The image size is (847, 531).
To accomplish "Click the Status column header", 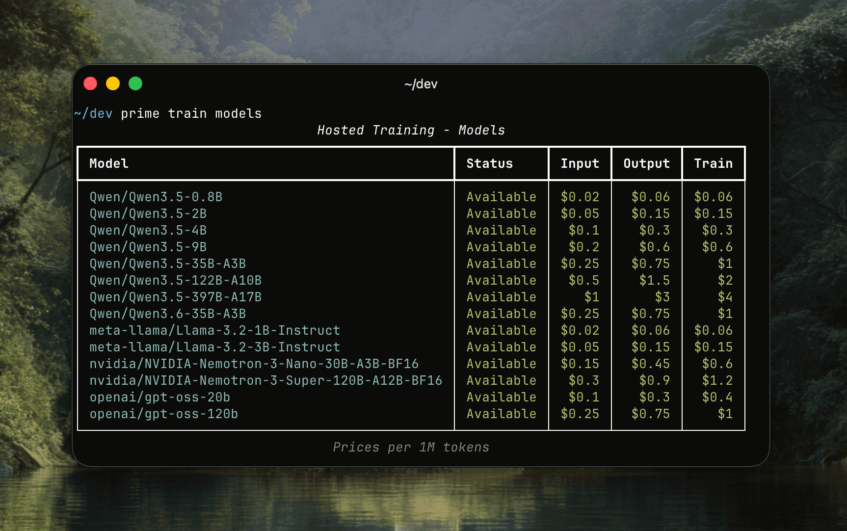I will click(490, 164).
